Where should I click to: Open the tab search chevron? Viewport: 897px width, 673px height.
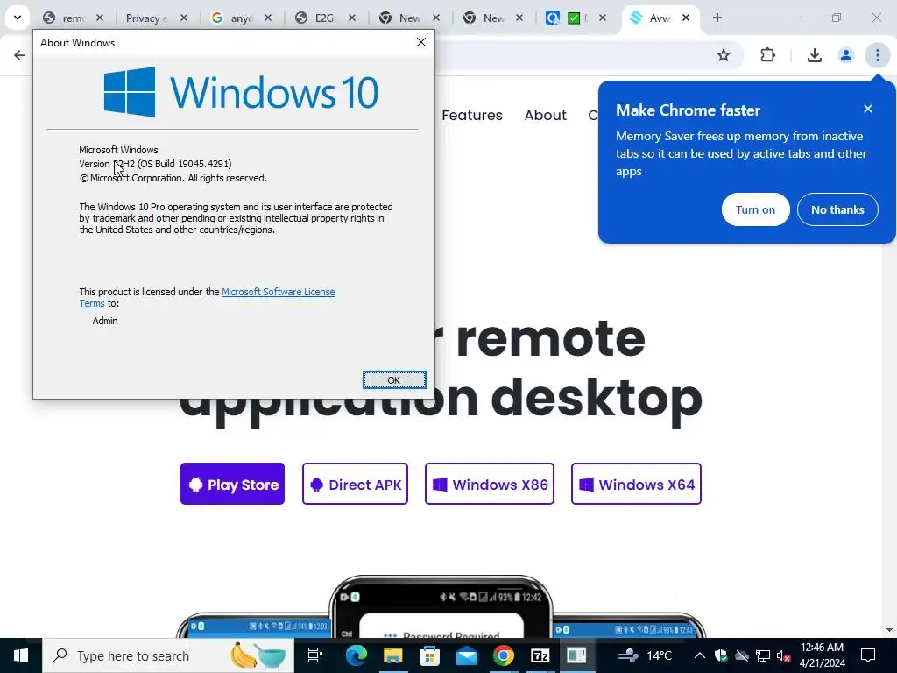pyautogui.click(x=18, y=18)
